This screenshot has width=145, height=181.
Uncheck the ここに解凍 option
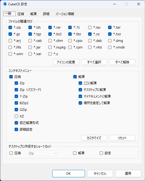[x=80, y=83]
